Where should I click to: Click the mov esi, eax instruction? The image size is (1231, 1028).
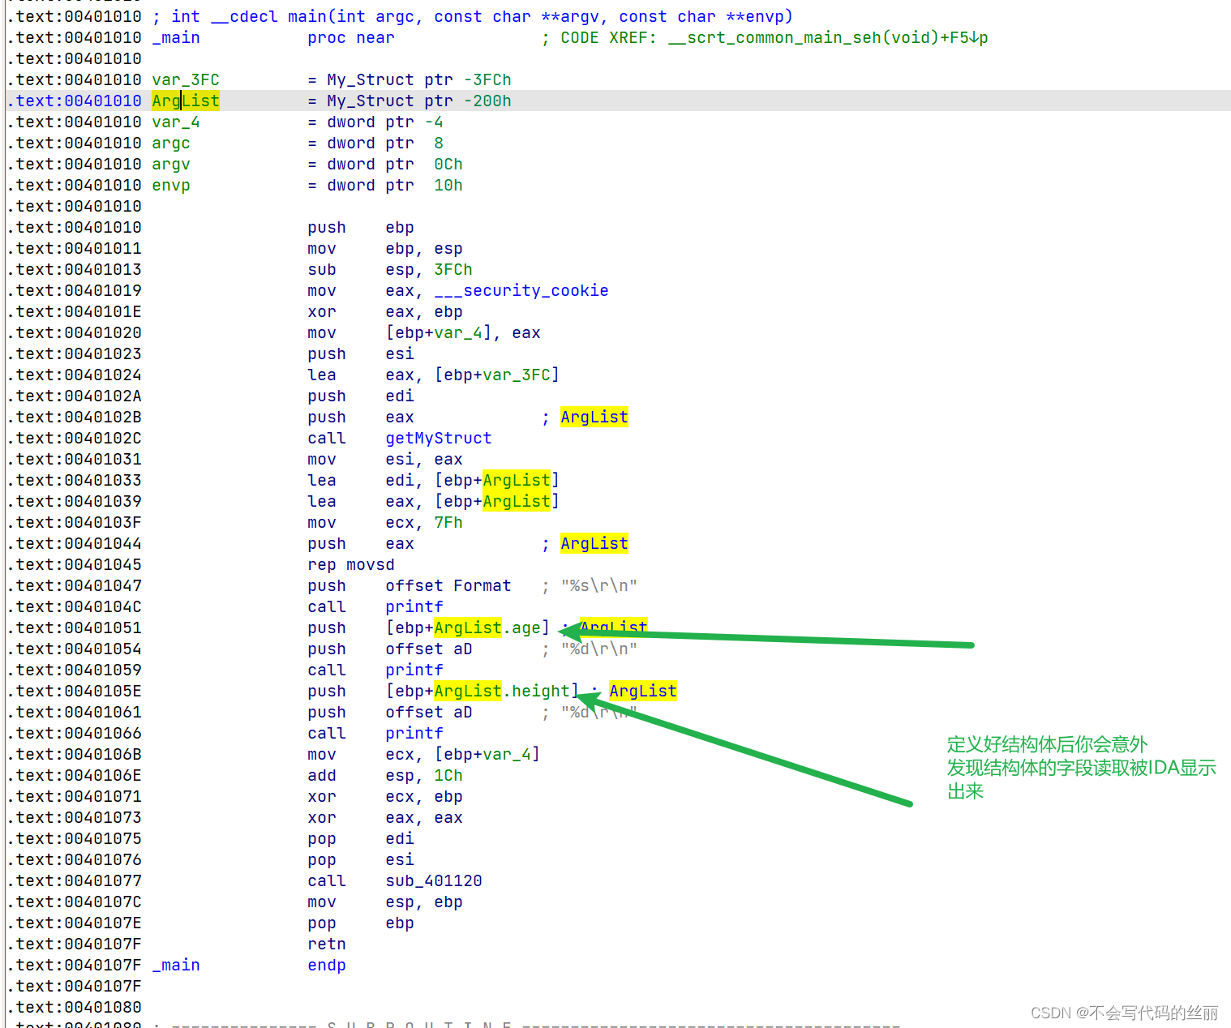(385, 459)
